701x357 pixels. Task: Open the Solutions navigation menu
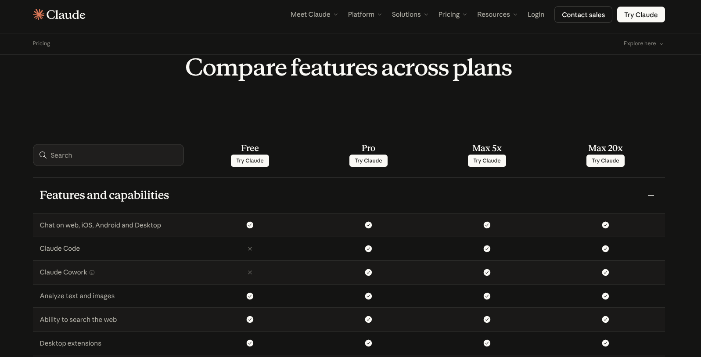(x=410, y=14)
